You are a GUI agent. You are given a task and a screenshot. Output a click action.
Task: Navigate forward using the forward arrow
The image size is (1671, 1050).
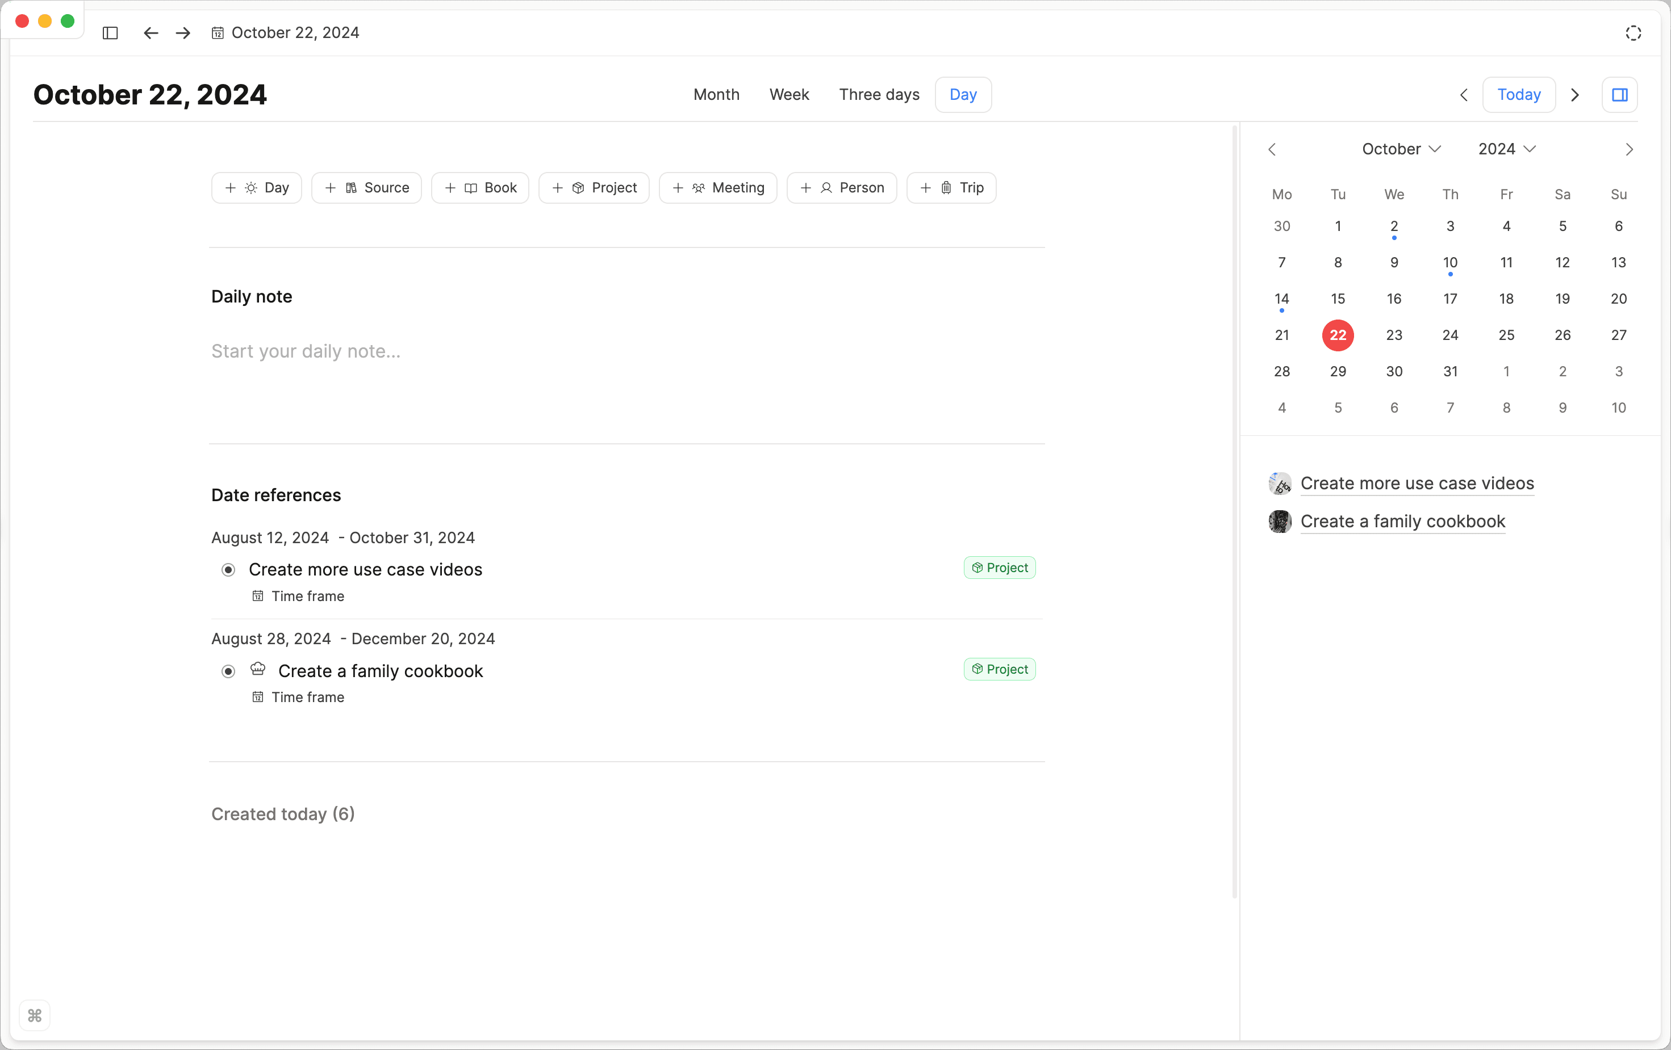[182, 32]
